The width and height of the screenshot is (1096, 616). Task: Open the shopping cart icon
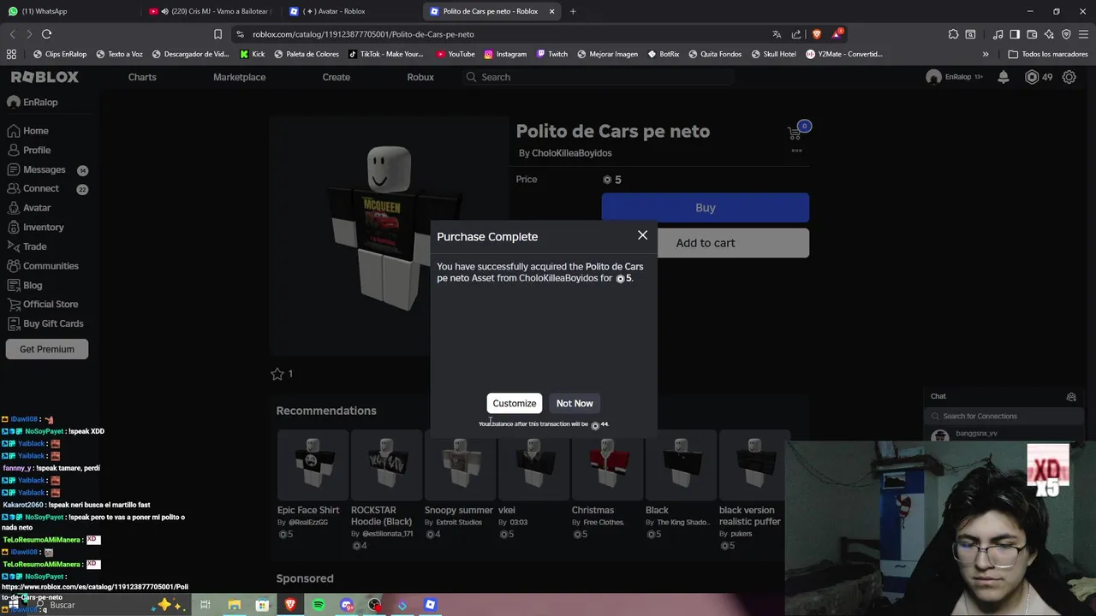point(795,133)
